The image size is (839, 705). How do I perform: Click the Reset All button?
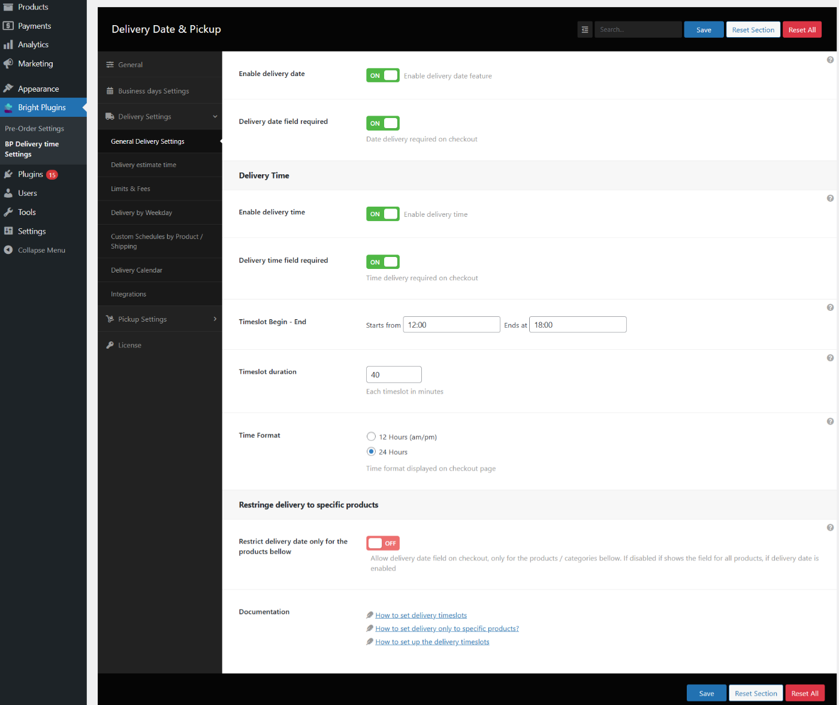coord(802,29)
